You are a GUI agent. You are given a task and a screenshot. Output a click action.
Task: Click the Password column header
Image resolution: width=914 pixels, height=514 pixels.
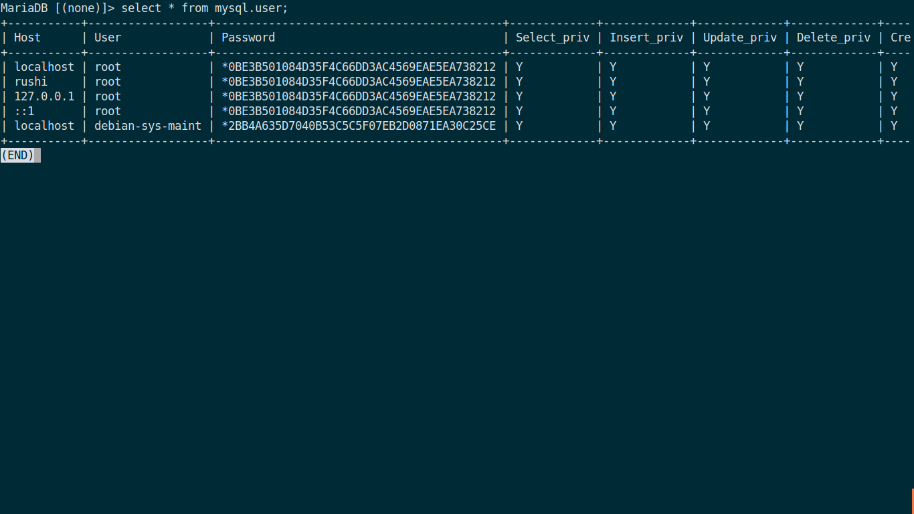pos(248,37)
